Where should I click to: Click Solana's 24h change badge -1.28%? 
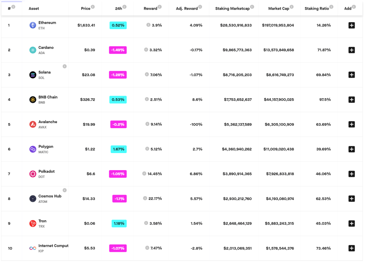click(x=118, y=75)
